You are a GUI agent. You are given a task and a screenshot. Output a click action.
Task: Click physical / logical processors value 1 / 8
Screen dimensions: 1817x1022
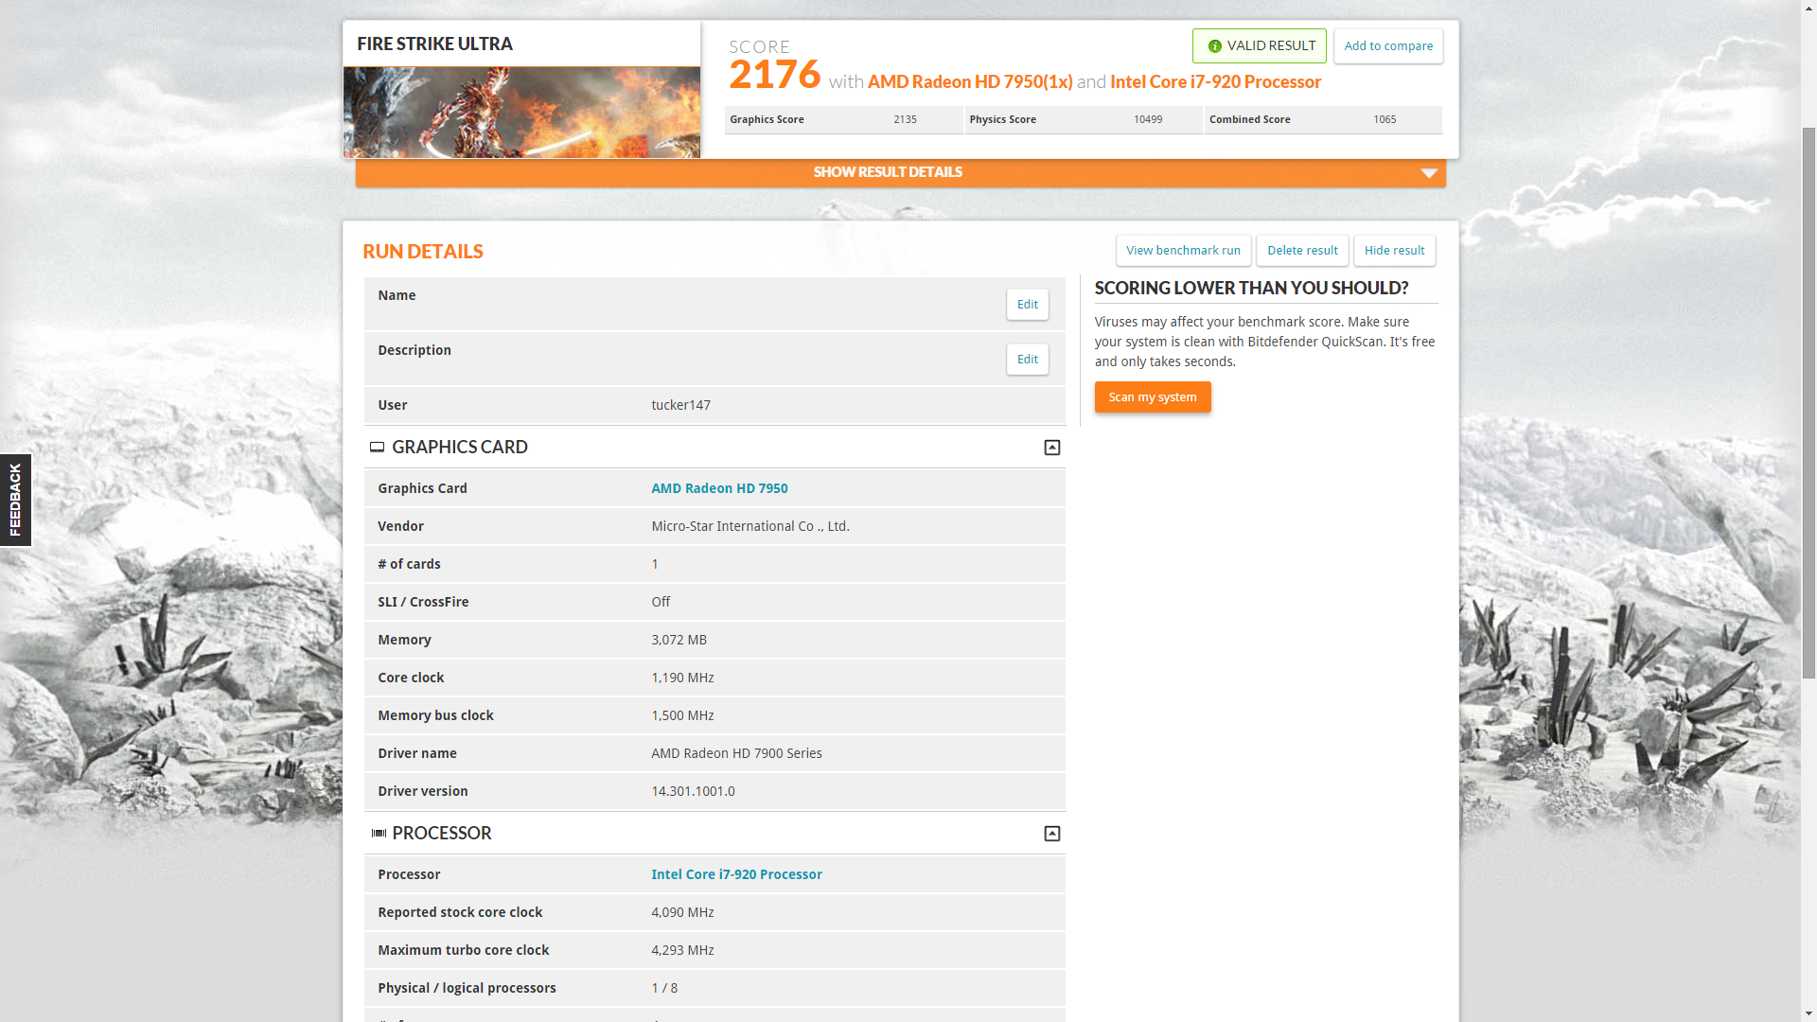664,988
